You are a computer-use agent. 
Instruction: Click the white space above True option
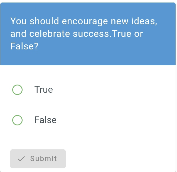(x=83, y=73)
